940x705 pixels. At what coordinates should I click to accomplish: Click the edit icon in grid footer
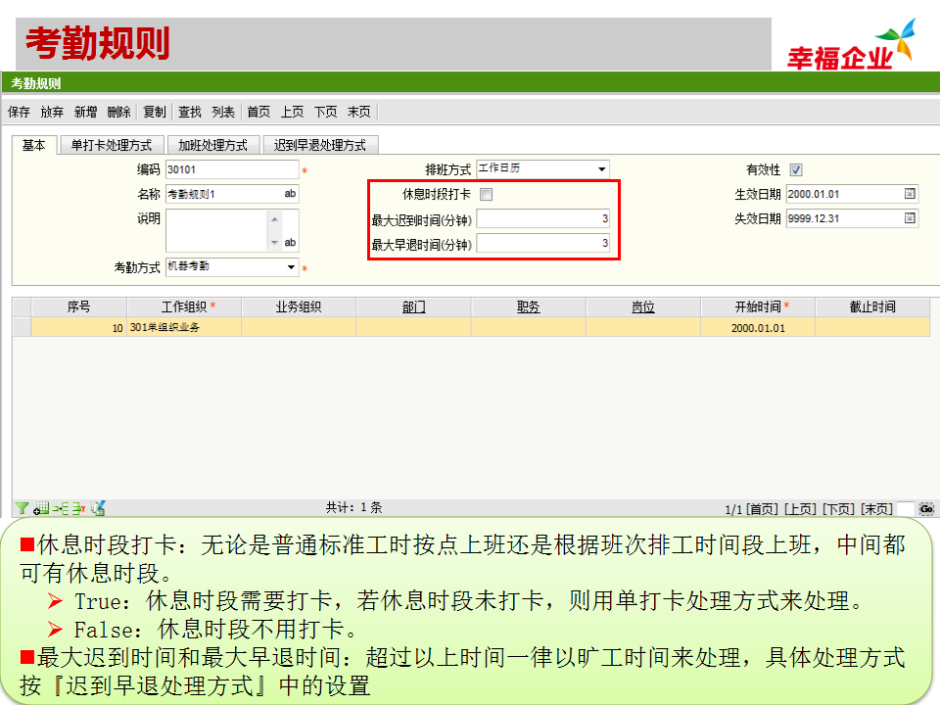tap(98, 508)
